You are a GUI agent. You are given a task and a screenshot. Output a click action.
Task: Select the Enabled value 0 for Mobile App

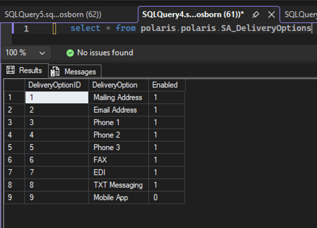(x=167, y=198)
